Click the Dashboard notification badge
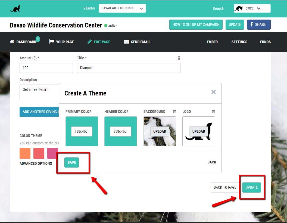Image resolution: width=287 pixels, height=223 pixels. pyautogui.click(x=38, y=39)
